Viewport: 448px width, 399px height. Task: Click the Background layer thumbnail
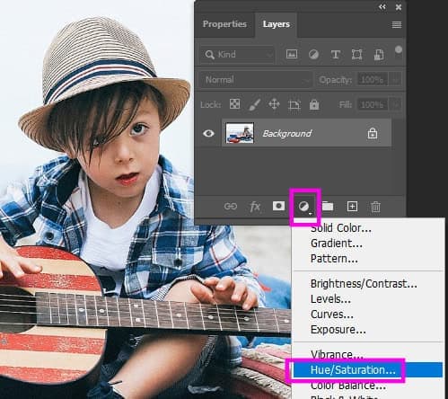click(x=240, y=133)
